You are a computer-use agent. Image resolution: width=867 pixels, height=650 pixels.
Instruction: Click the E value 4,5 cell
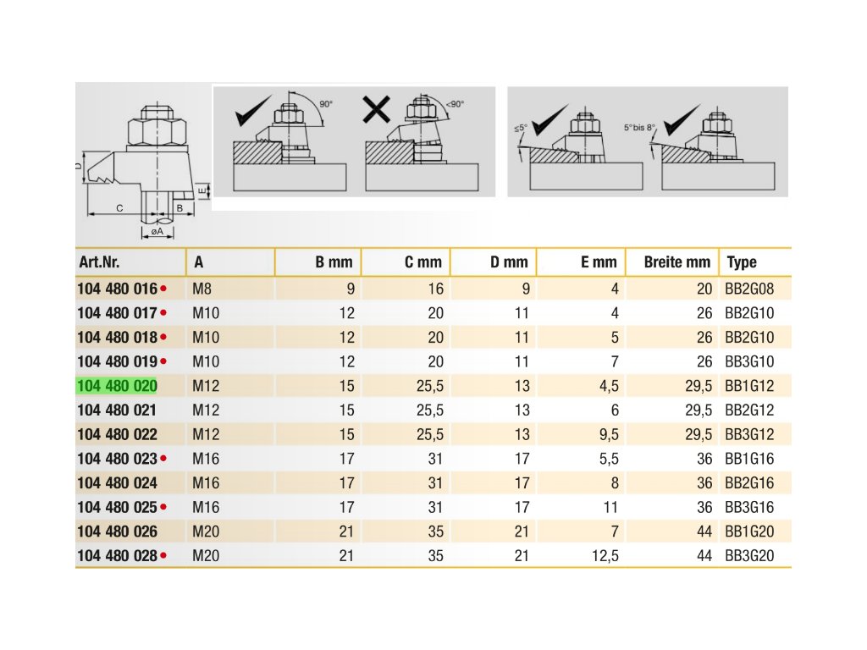(x=609, y=386)
